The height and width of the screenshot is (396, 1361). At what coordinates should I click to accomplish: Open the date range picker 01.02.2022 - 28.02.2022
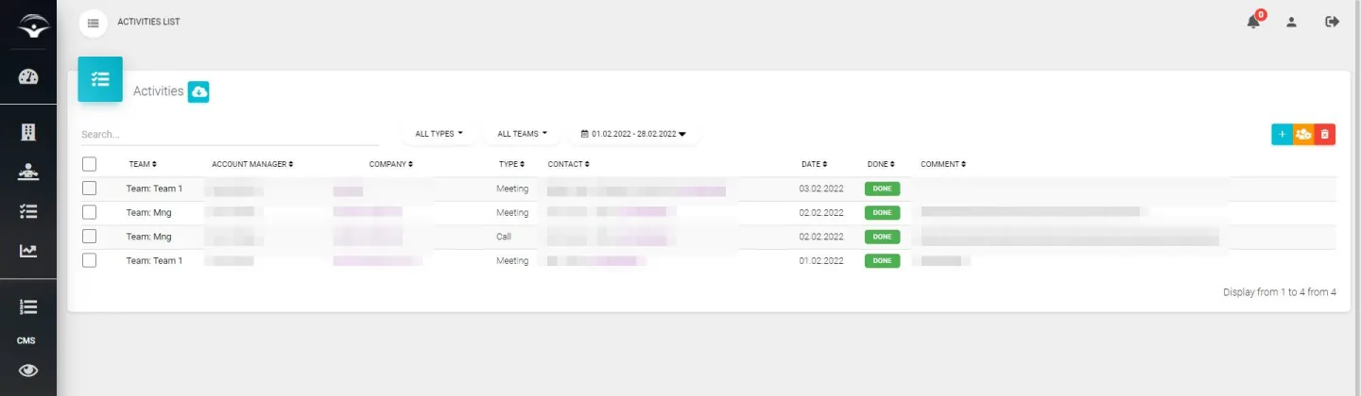(633, 134)
